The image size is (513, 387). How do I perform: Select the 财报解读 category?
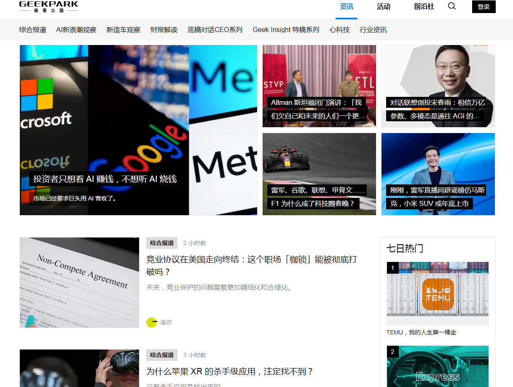click(x=164, y=30)
